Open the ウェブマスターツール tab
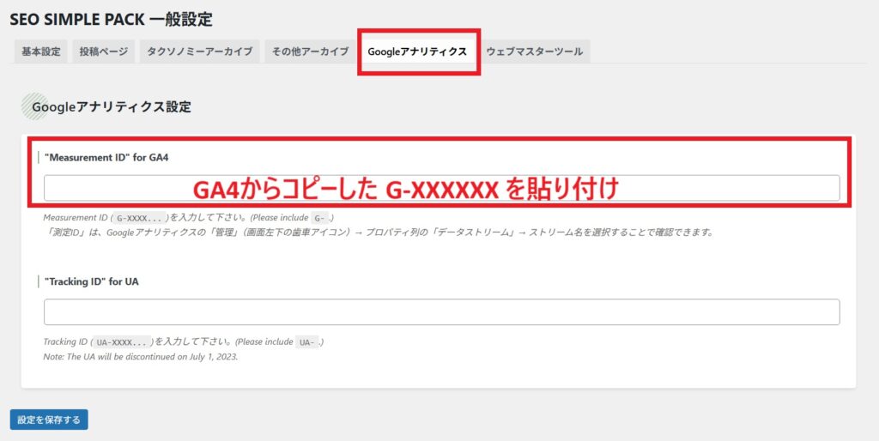879x441 pixels. pyautogui.click(x=534, y=51)
